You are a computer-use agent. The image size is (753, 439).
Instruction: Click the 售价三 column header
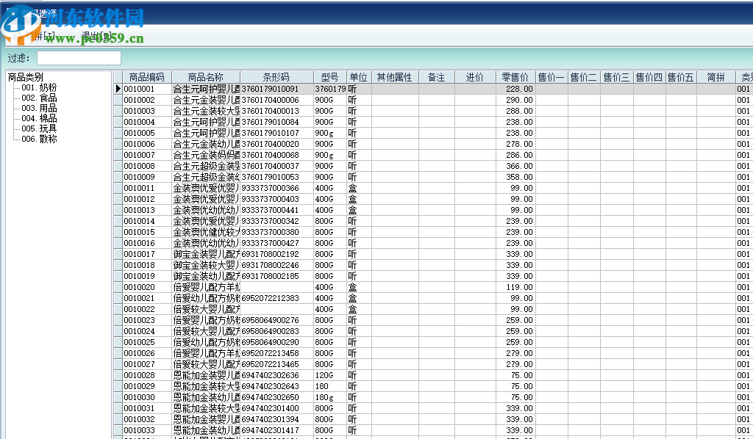(x=616, y=77)
